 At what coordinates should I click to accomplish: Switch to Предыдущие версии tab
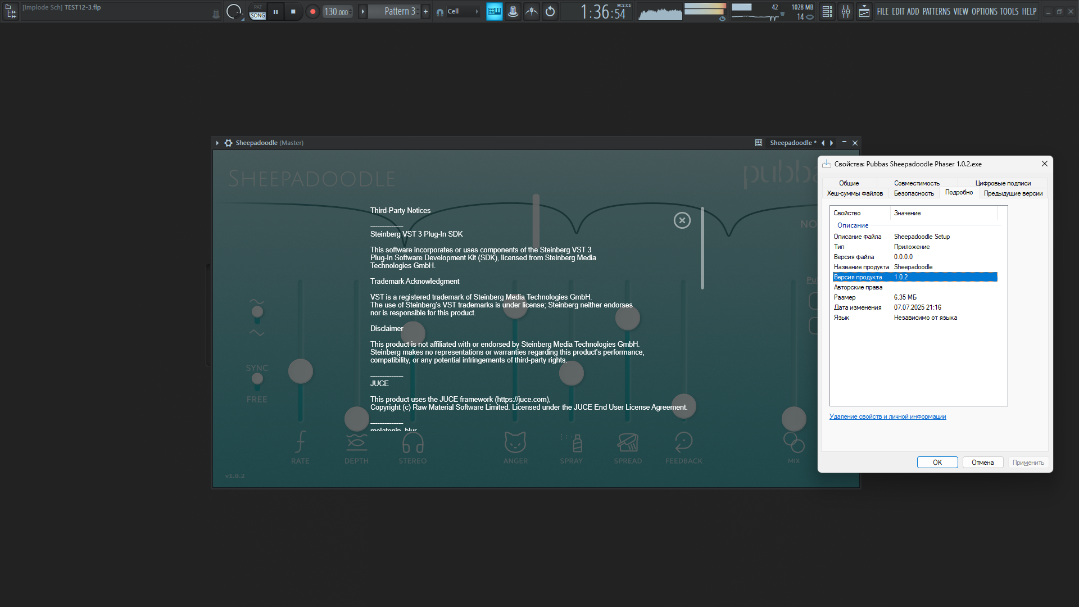tap(1013, 193)
